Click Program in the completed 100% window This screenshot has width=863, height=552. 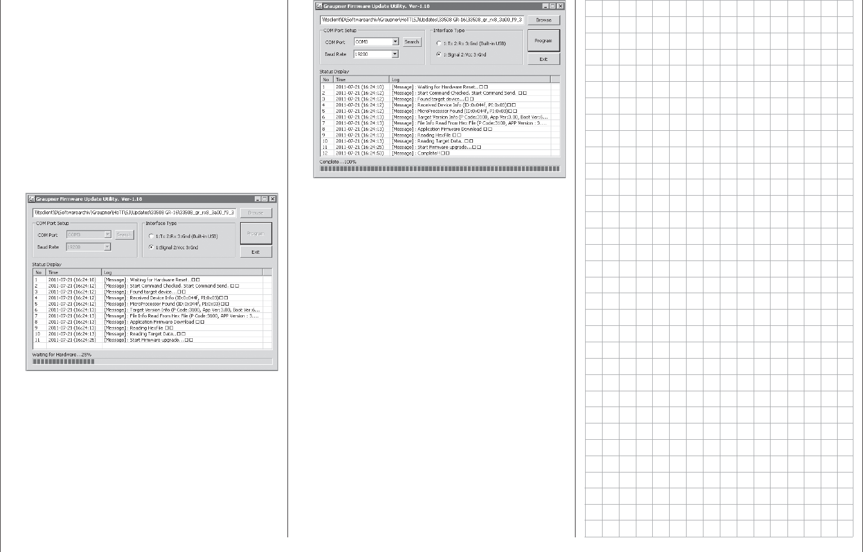pyautogui.click(x=543, y=41)
